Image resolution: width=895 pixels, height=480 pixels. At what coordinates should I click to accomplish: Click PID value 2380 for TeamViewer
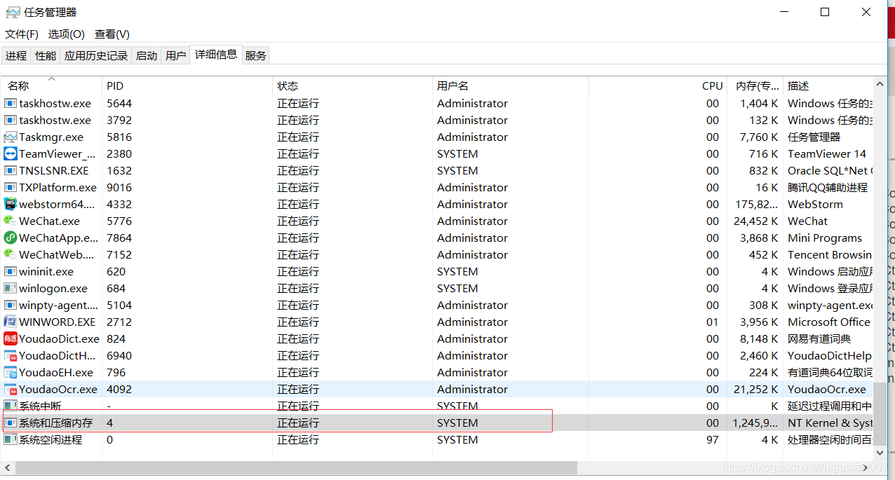tap(119, 153)
